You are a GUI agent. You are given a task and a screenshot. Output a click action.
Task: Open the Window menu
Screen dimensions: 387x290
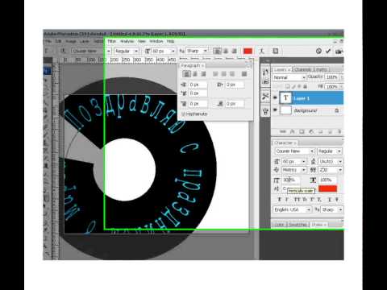click(156, 41)
